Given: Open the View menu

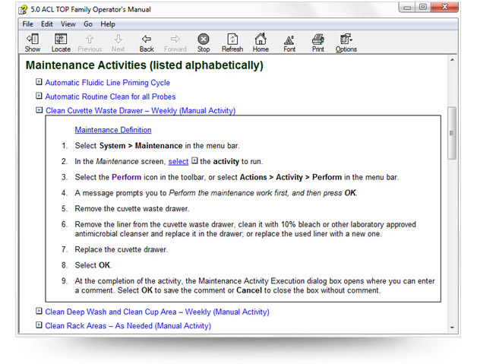Looking at the screenshot, I should pyautogui.click(x=68, y=24).
